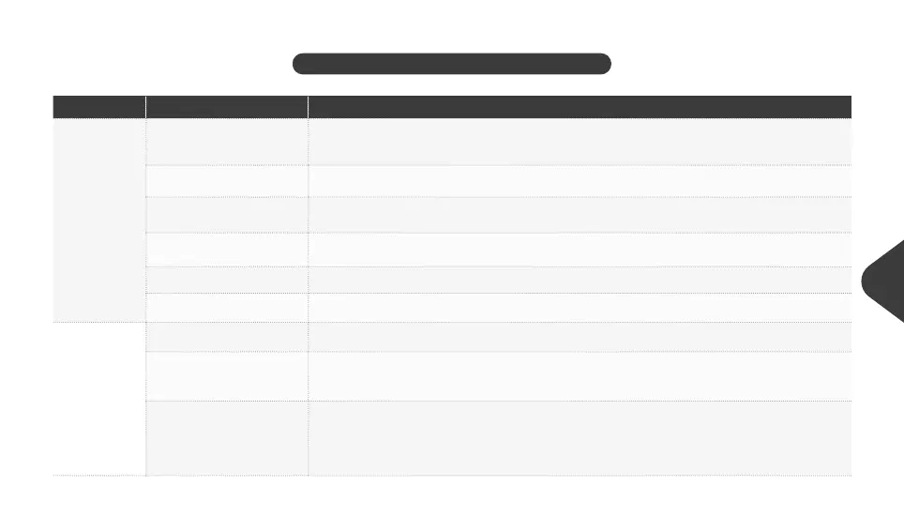Select the middle-column cell in the second body row
The height and width of the screenshot is (532, 904).
(227, 181)
